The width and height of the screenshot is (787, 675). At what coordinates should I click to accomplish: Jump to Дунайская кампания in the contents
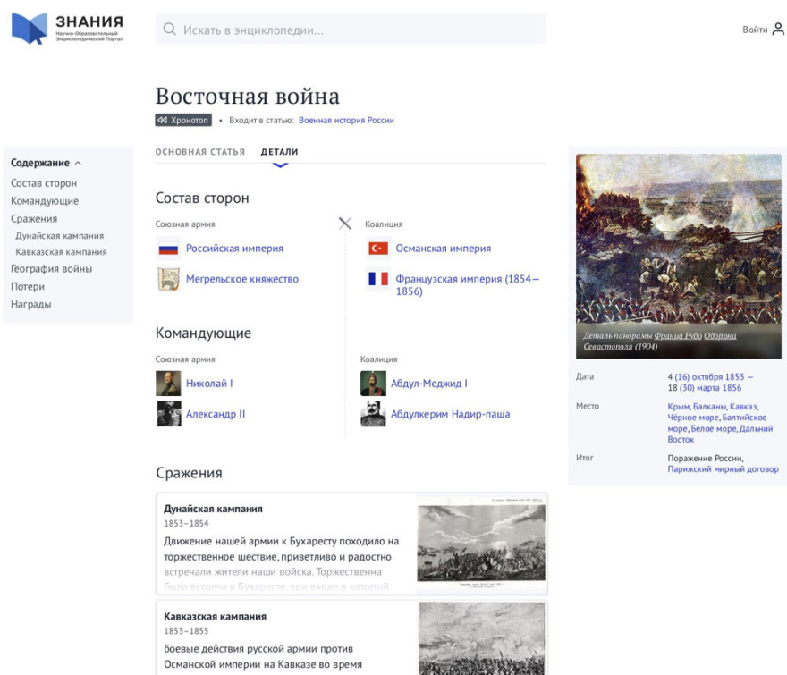click(x=59, y=236)
